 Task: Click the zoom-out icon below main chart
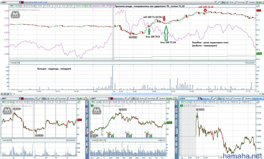(8, 94)
